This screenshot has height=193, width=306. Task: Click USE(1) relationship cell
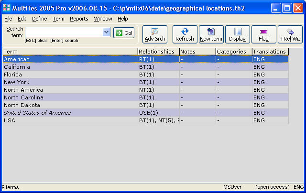[159, 113]
